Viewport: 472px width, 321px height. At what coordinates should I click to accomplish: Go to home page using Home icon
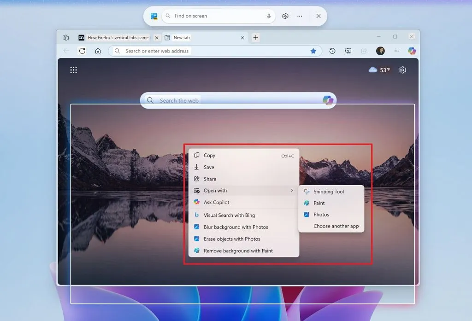tap(98, 51)
